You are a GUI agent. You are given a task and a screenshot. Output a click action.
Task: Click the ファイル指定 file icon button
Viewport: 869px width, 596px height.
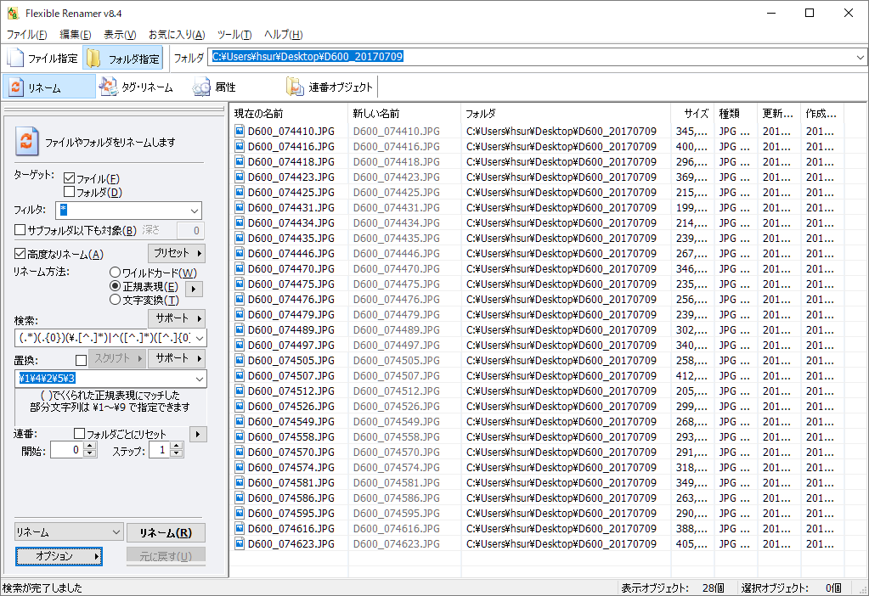point(16,59)
